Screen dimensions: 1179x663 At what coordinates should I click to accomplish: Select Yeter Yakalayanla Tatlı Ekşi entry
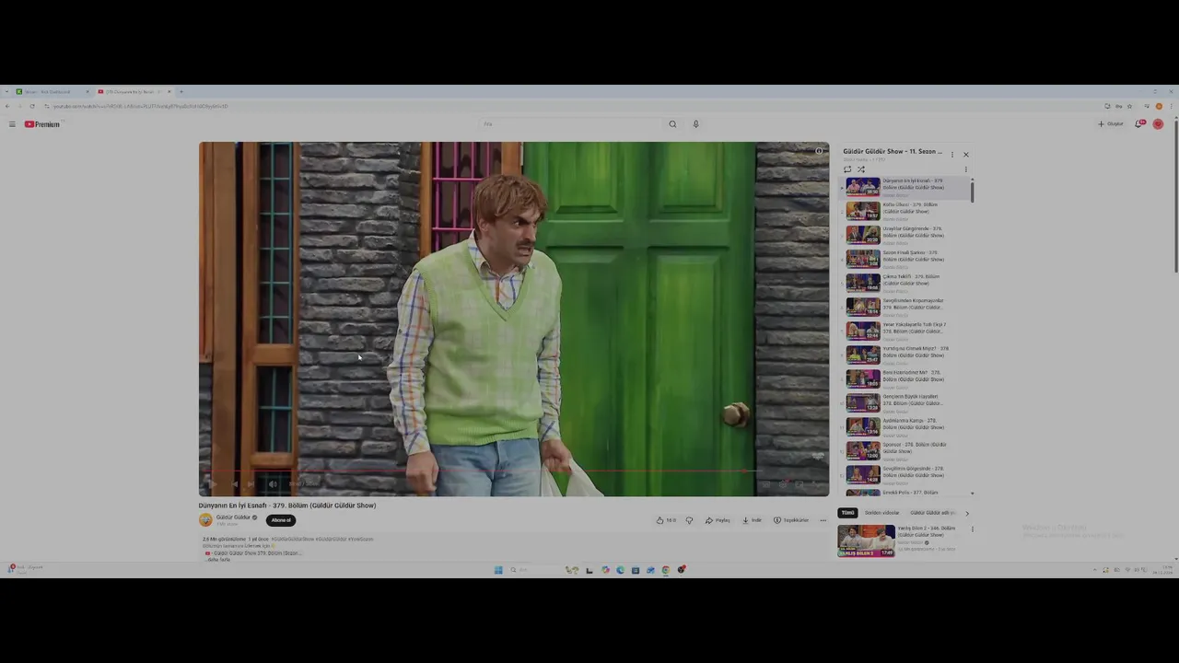pos(906,331)
